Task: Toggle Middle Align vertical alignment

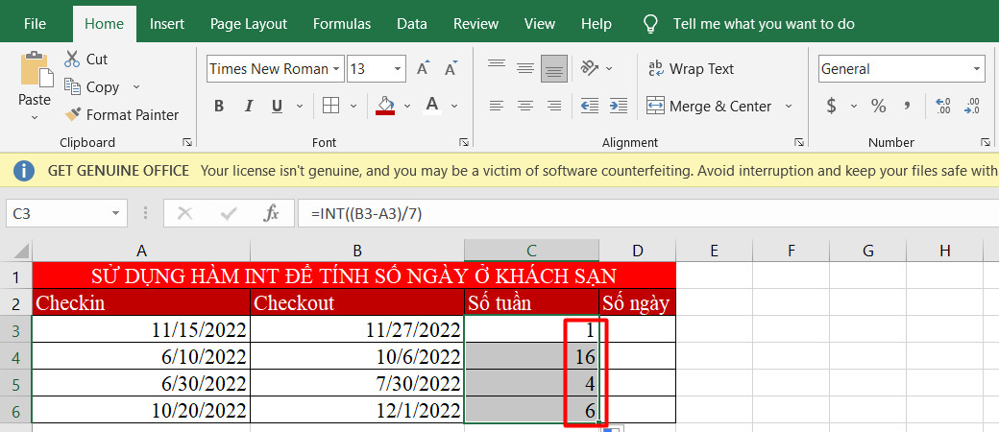Action: pos(525,67)
